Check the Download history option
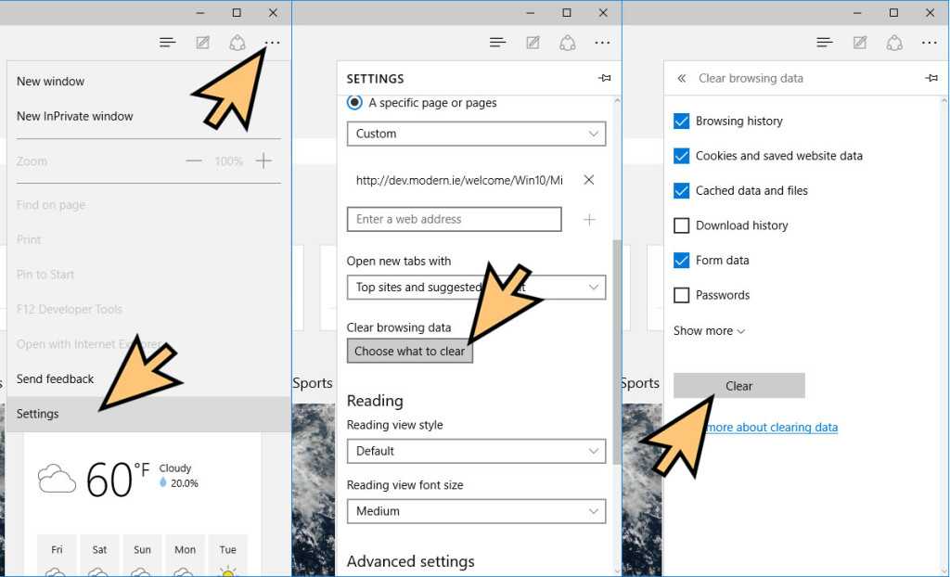950x577 pixels. pos(682,225)
